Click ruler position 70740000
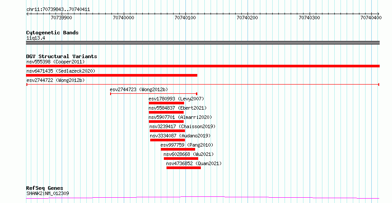The height and width of the screenshot is (203, 392). pos(123,18)
